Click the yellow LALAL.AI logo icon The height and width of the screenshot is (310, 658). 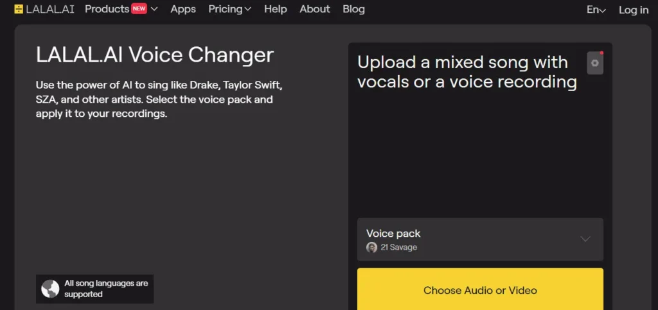(18, 10)
